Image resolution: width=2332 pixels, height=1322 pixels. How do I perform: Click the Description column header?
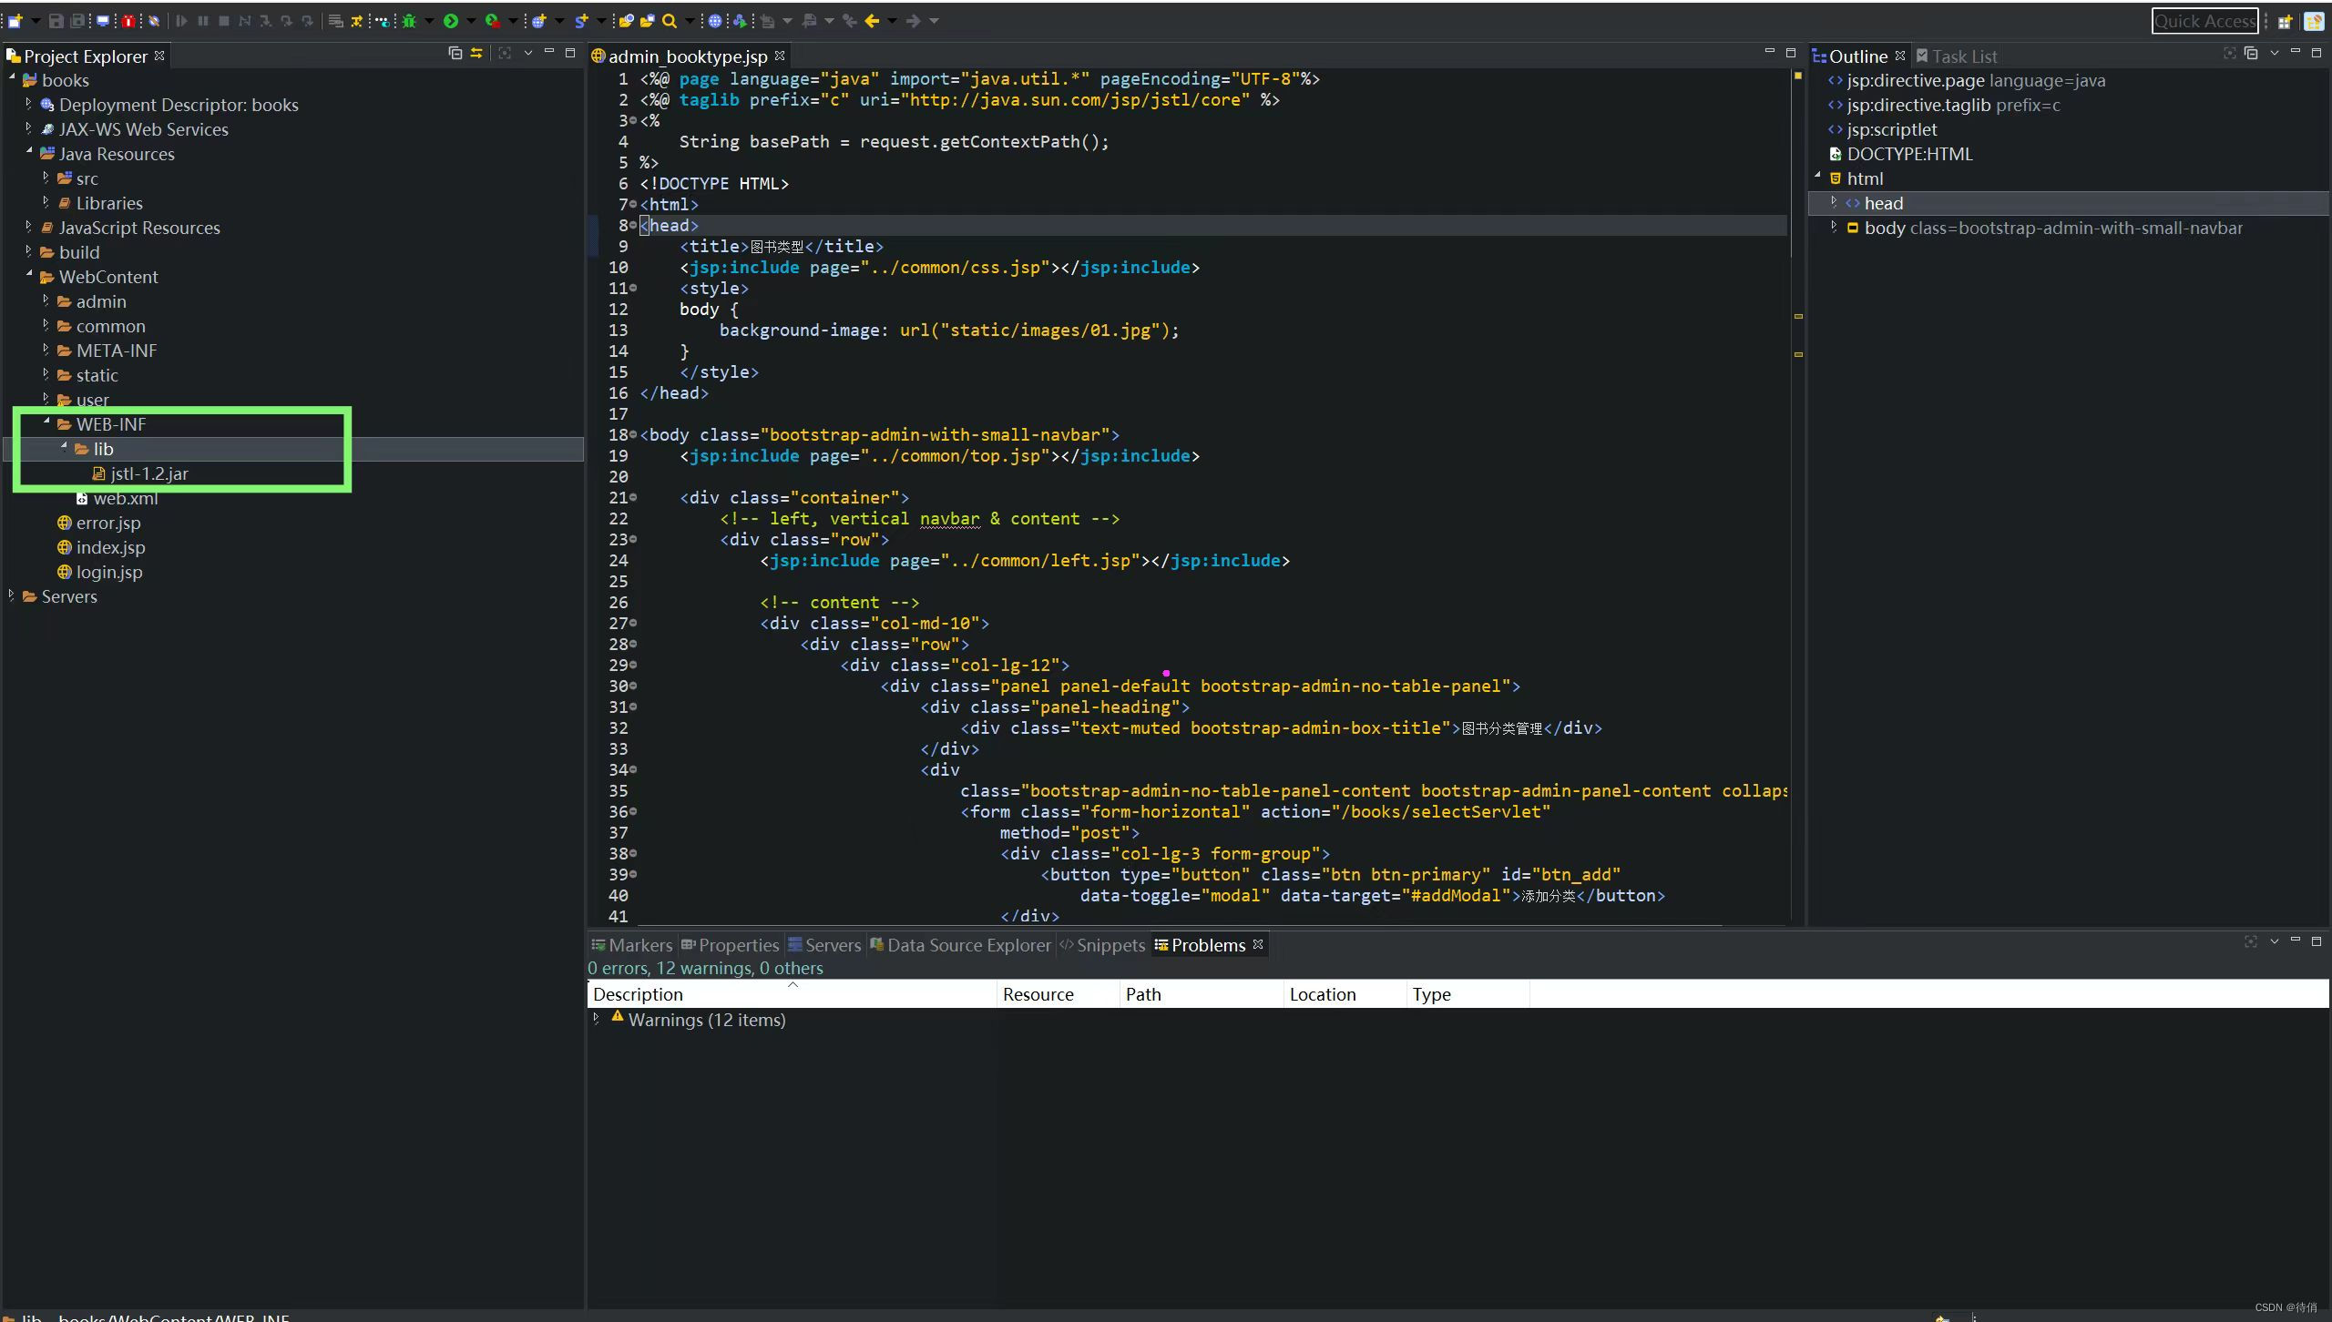click(638, 994)
